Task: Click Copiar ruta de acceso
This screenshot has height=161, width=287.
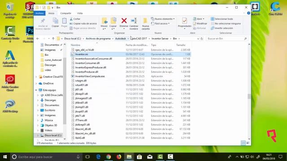Action: point(83,24)
